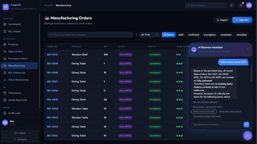Click the Products box icon
This screenshot has width=257, height=144.
[x=5, y=45]
